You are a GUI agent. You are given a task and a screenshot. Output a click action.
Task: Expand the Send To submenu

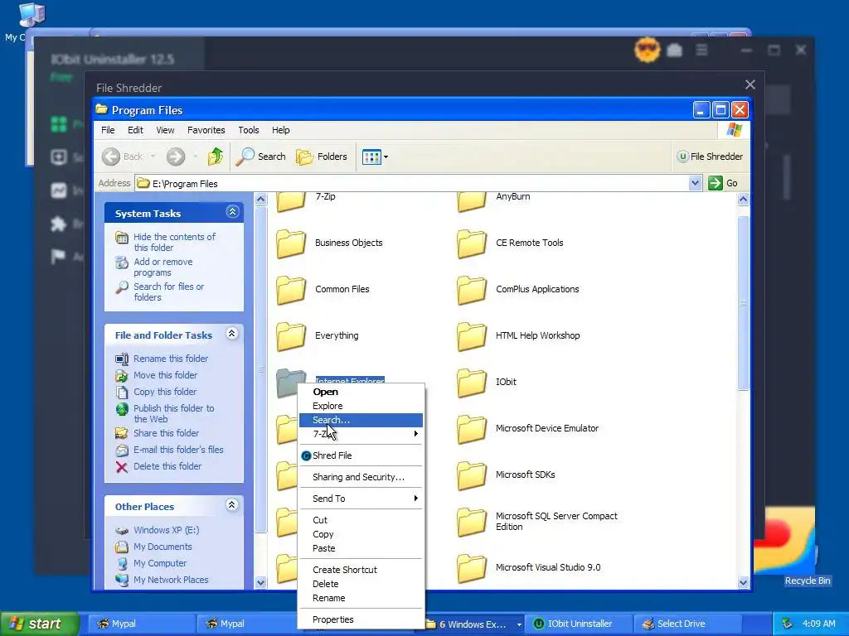click(x=361, y=499)
